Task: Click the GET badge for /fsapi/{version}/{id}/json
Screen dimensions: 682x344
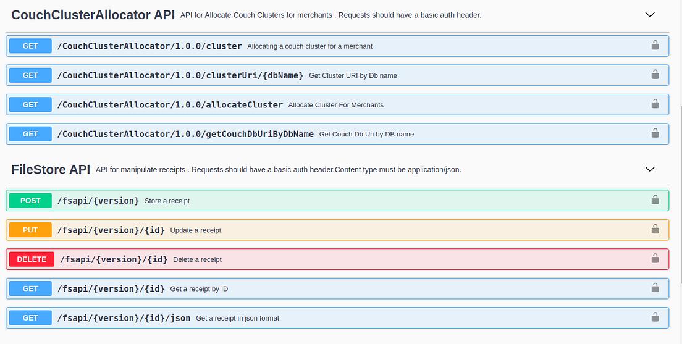Action: [x=30, y=318]
